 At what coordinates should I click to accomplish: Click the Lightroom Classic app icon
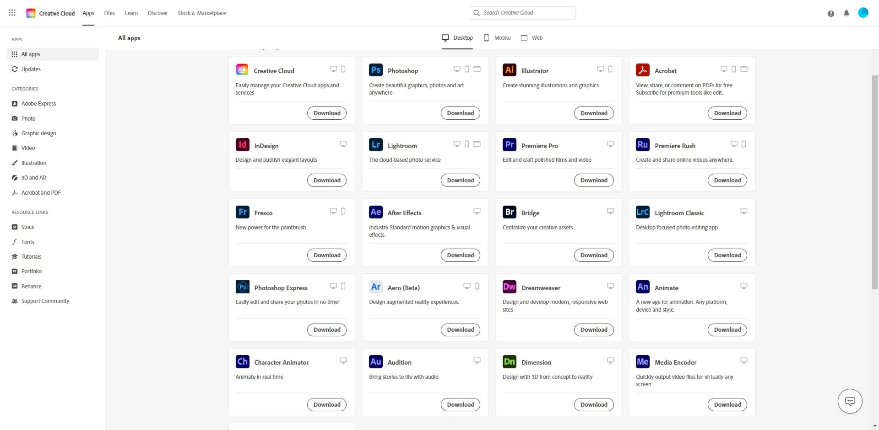[x=643, y=212]
